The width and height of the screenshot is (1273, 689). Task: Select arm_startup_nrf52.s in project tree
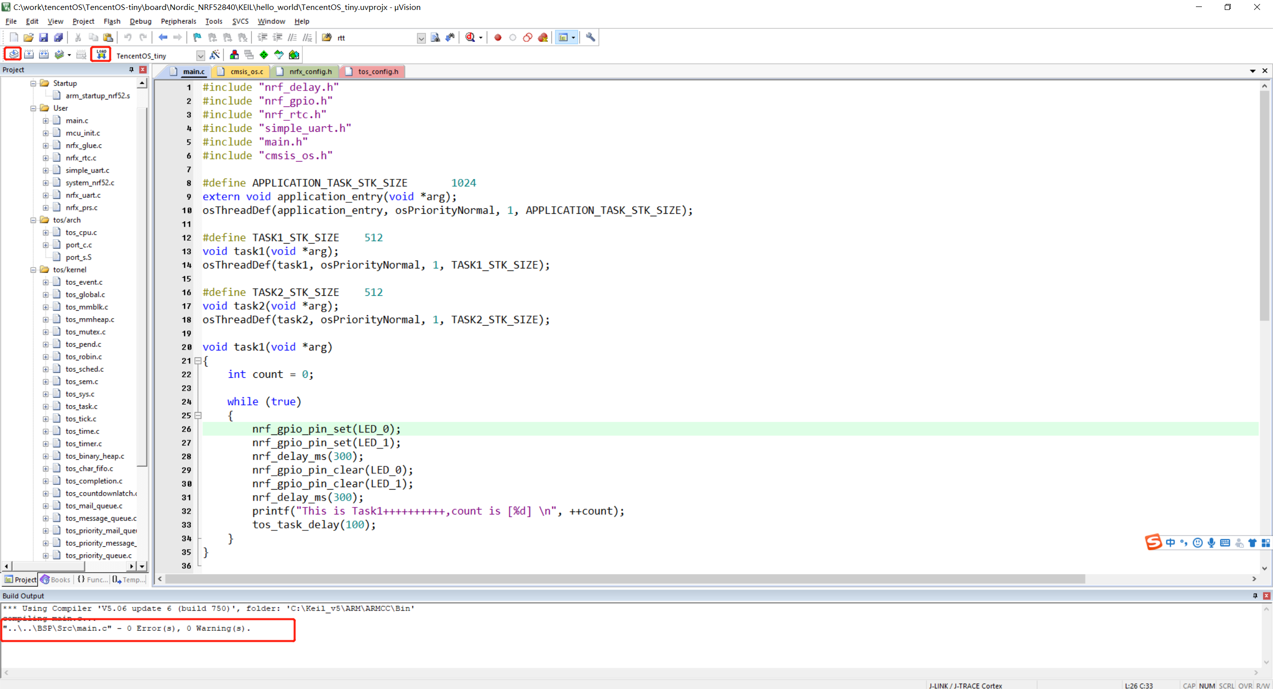pyautogui.click(x=97, y=95)
